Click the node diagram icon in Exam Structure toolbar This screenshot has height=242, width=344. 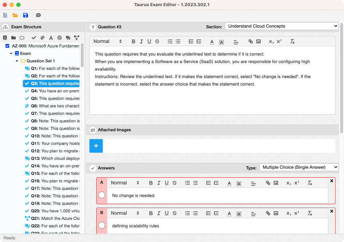coord(76,38)
